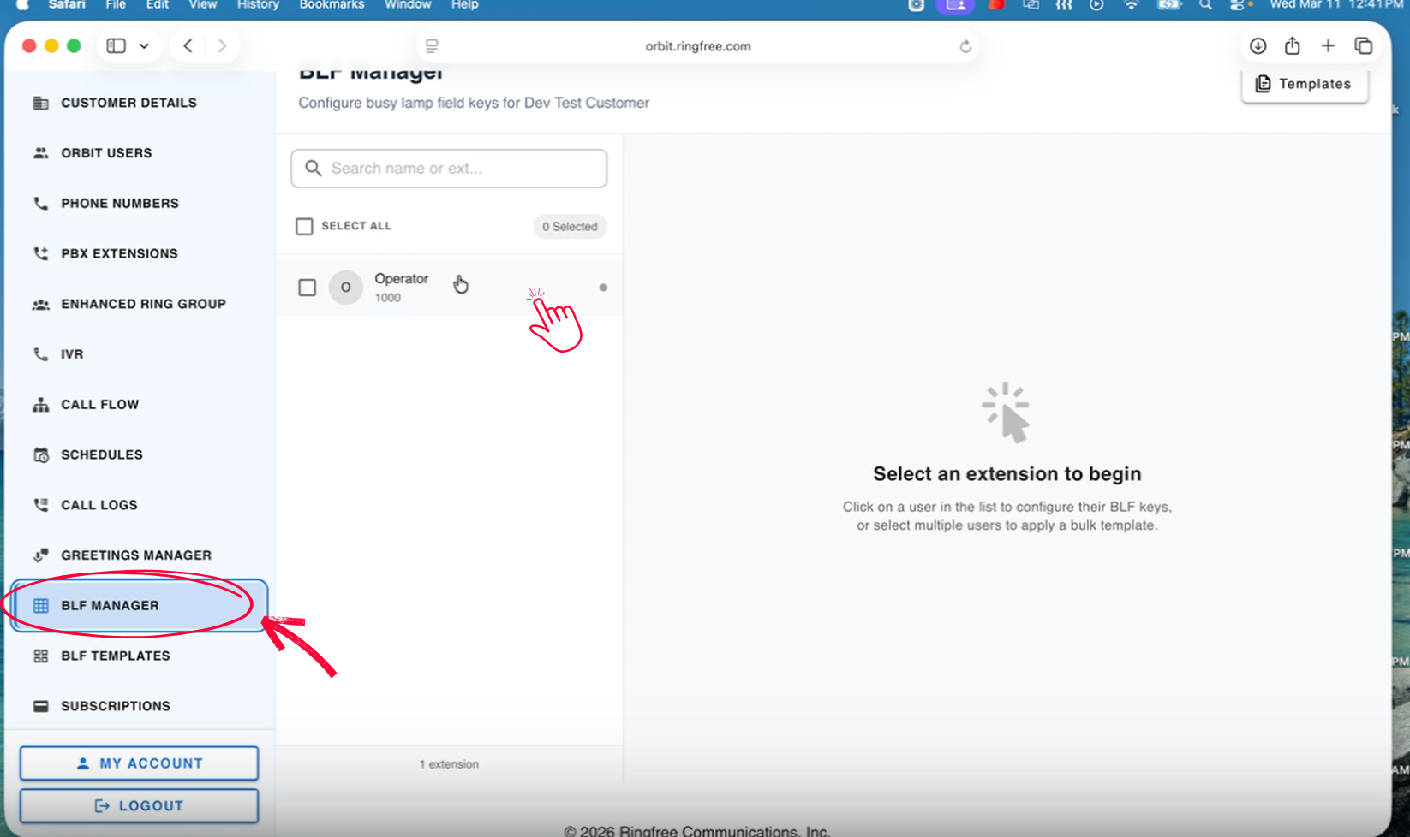Click the Subscriptions card icon

point(40,706)
